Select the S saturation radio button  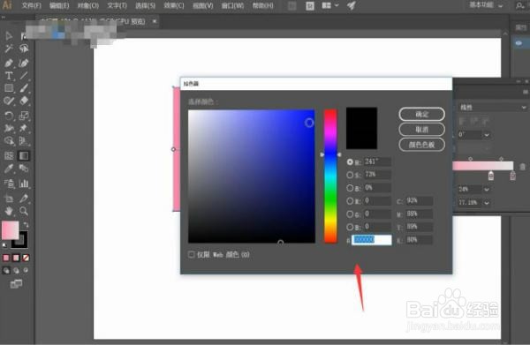click(x=350, y=175)
